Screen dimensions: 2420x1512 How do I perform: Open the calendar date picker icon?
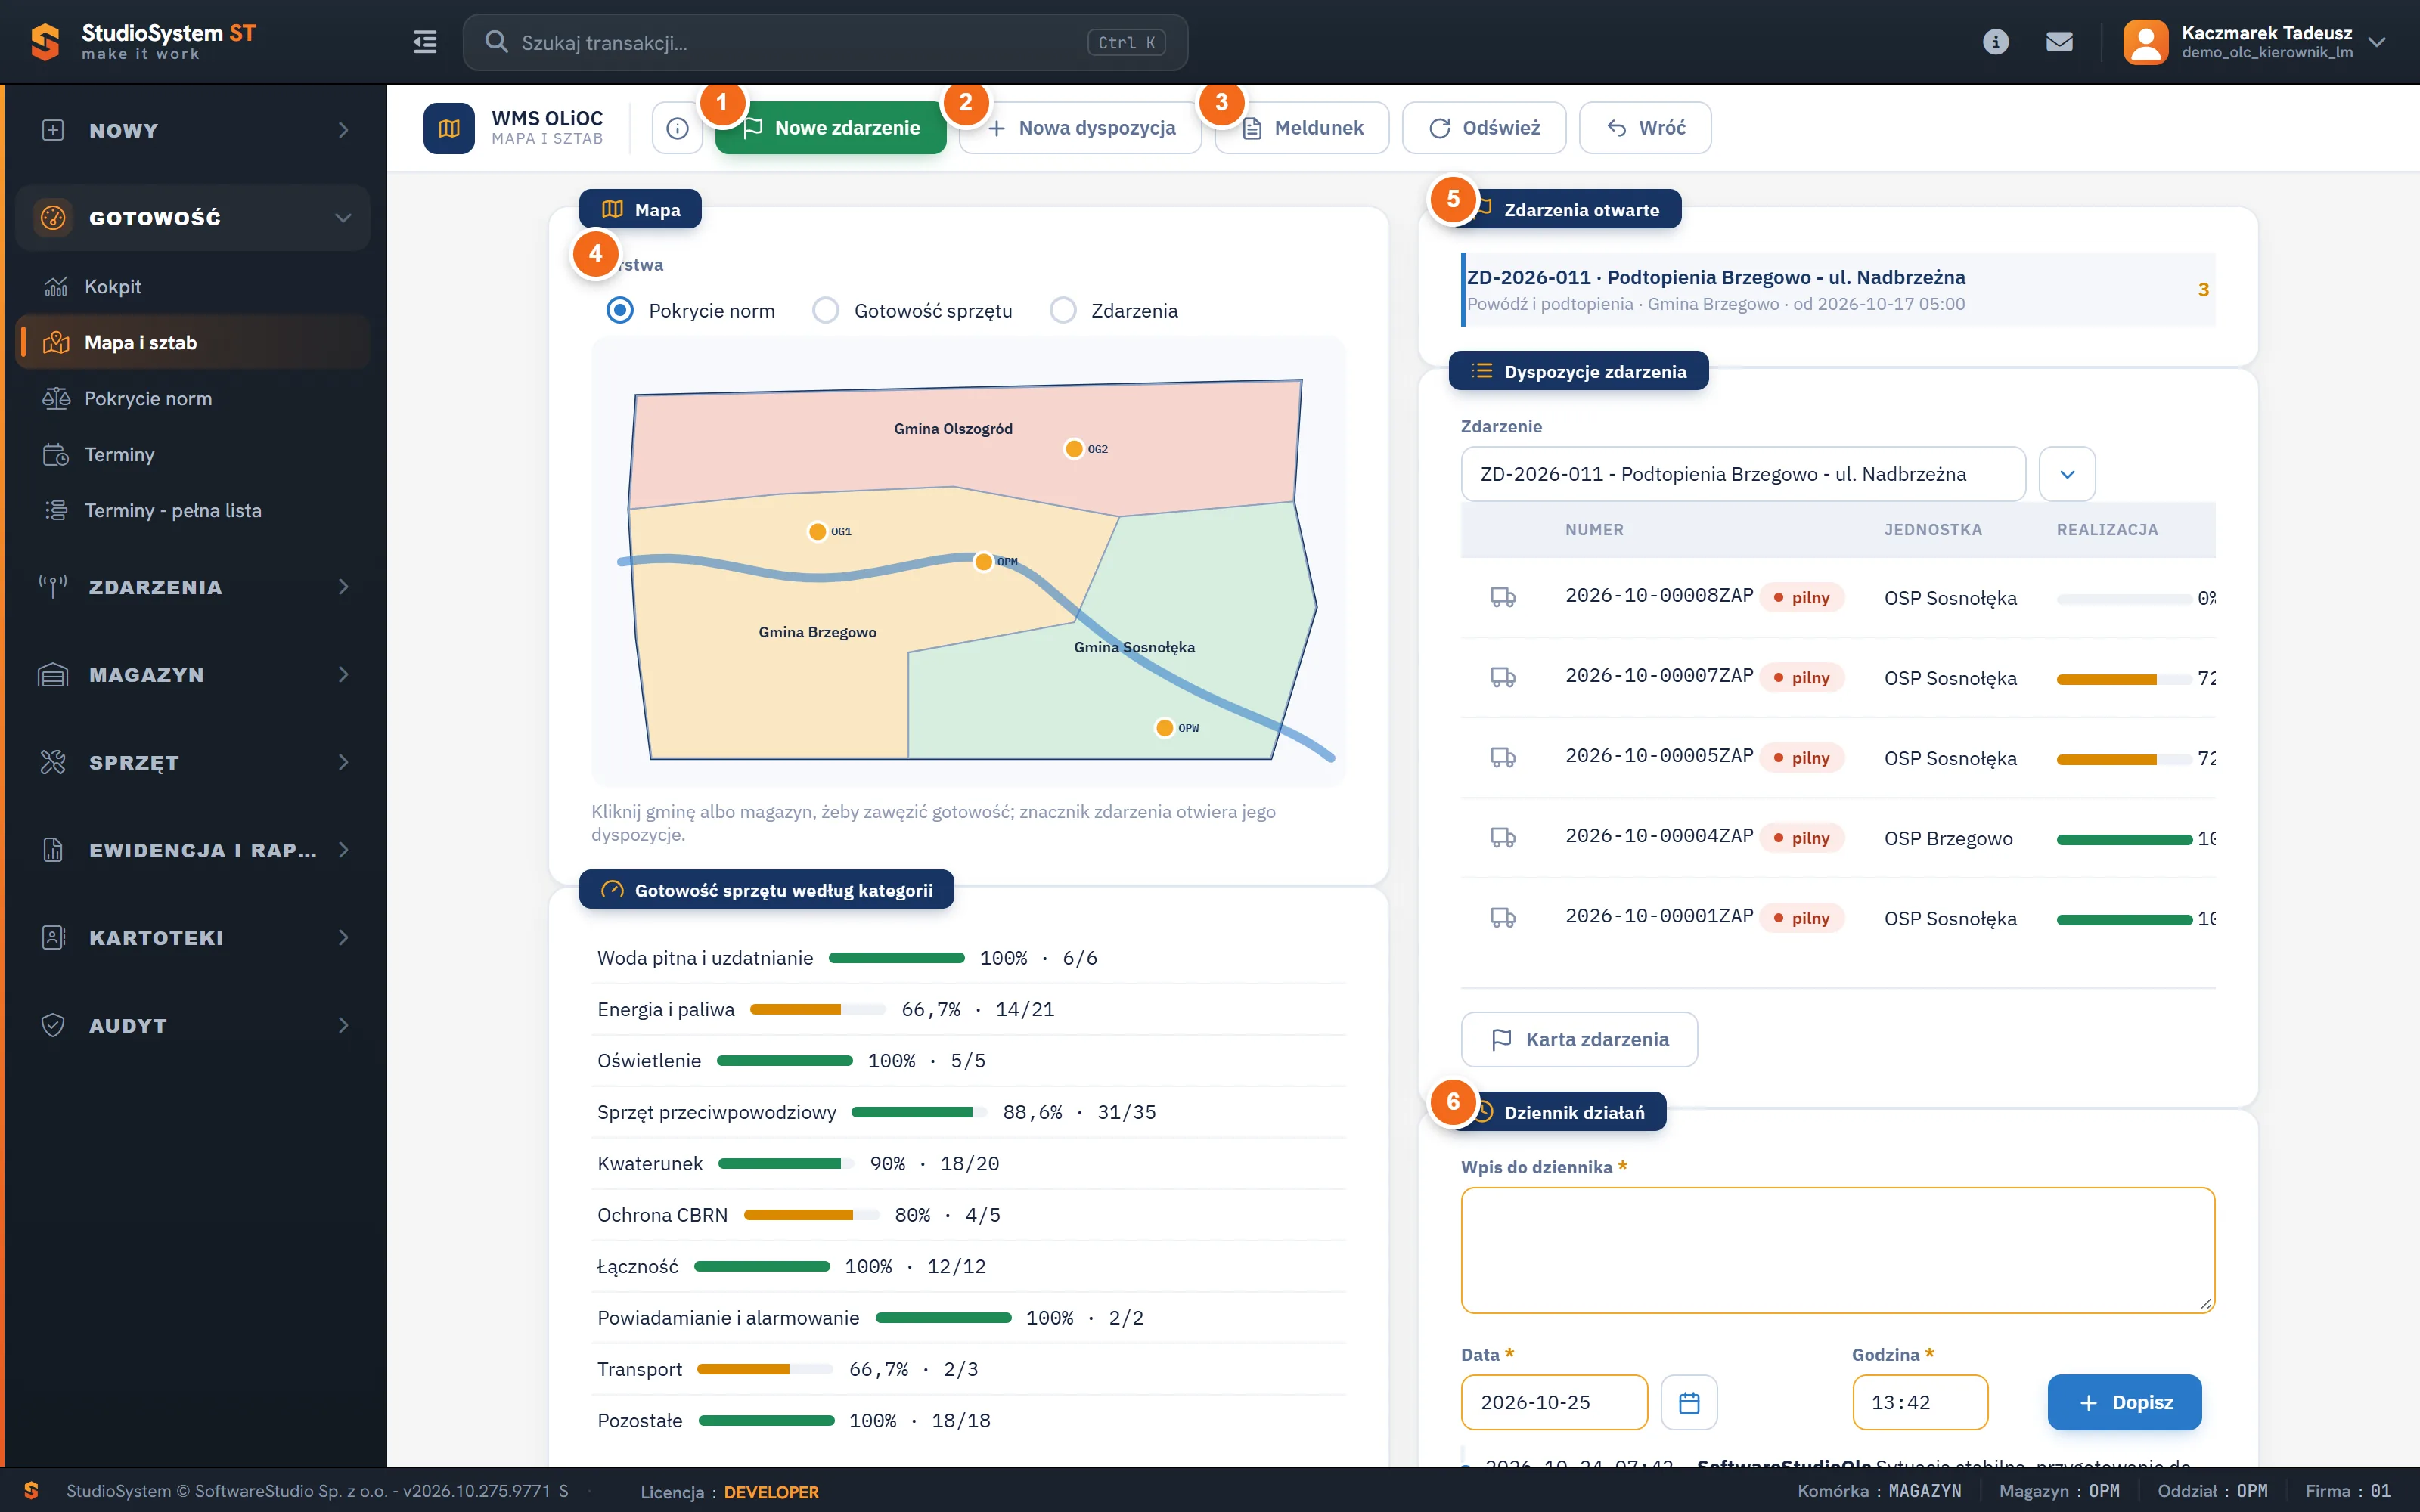[x=1689, y=1402]
